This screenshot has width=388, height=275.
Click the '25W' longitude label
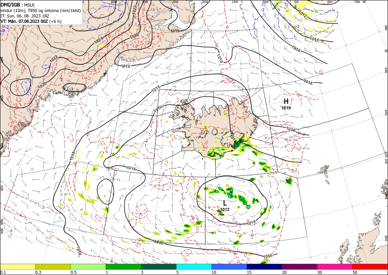[x=175, y=2]
